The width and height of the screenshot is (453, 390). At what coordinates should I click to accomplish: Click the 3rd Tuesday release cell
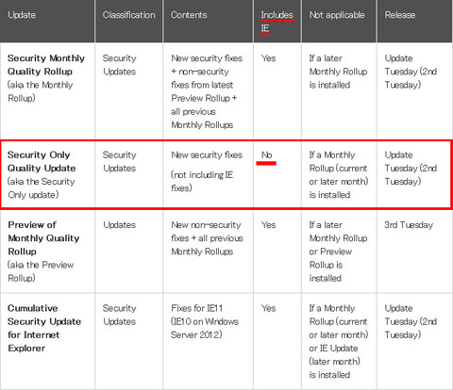coord(409,225)
